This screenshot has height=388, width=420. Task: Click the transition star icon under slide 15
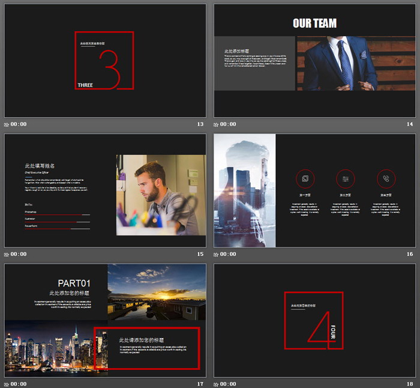tap(7, 254)
